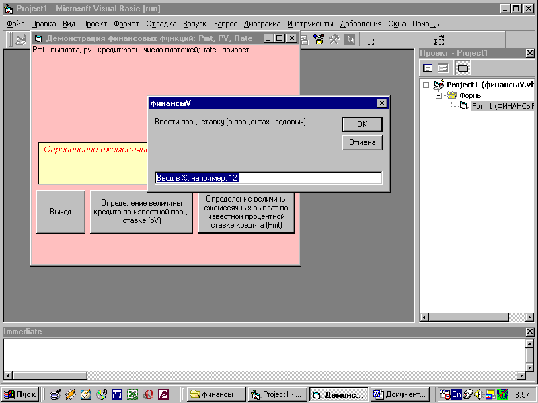Select Project1 (финансыV.vb root tree item
The width and height of the screenshot is (538, 403).
490,85
